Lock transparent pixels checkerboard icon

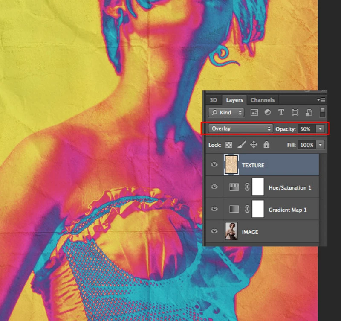click(228, 145)
